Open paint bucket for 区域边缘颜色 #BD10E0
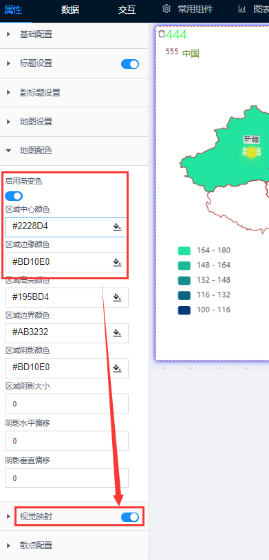Screen dimensions: 269x560 [x=117, y=262]
